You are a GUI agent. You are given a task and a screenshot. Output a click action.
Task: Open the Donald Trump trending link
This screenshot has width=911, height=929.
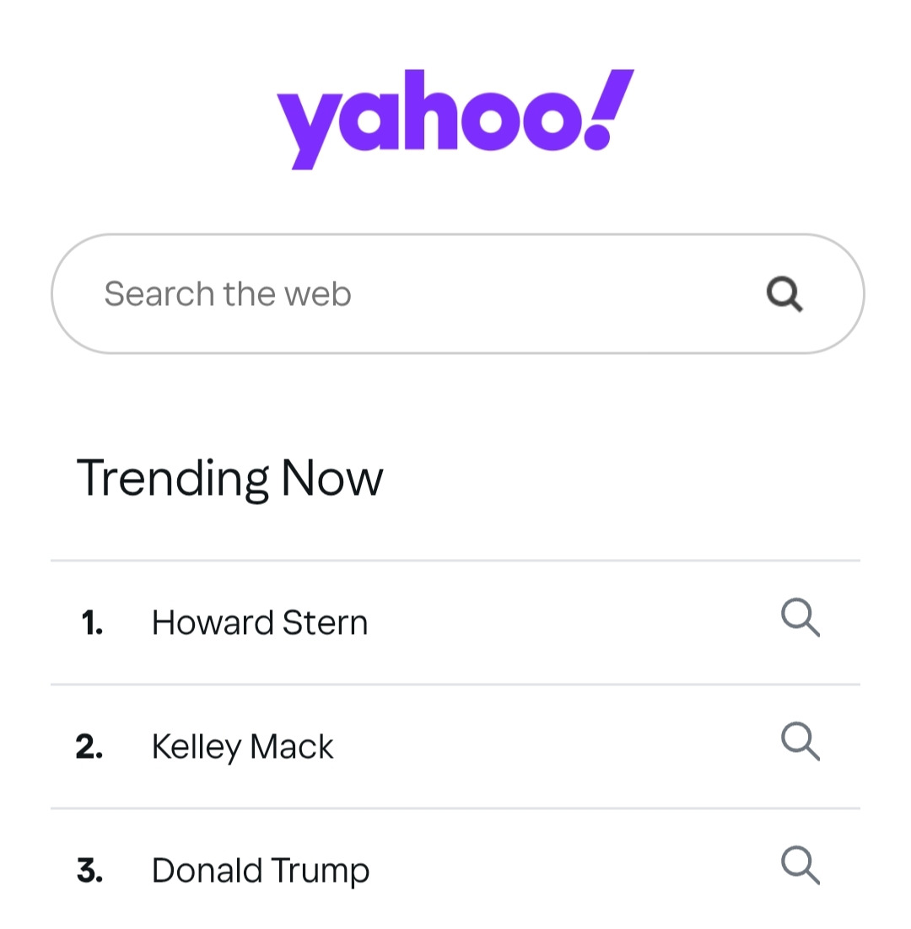260,871
